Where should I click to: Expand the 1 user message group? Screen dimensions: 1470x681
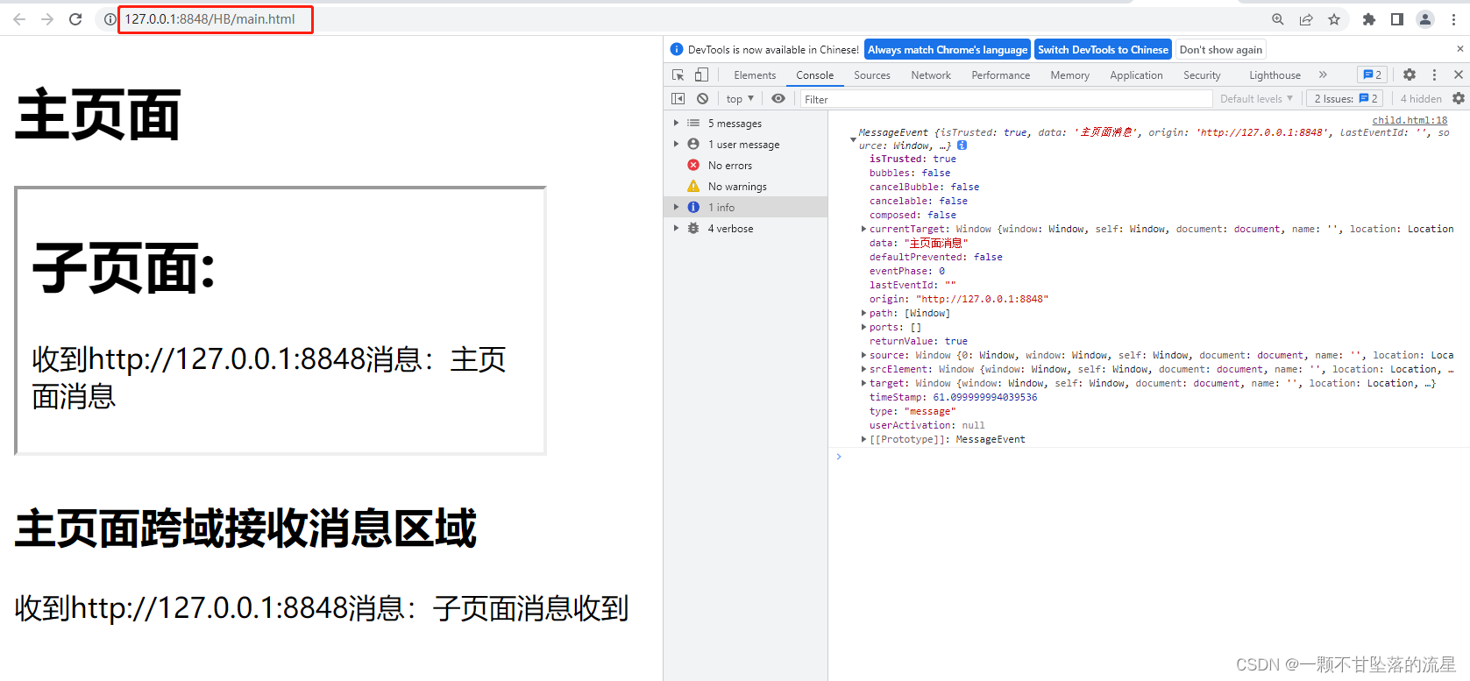tap(676, 145)
